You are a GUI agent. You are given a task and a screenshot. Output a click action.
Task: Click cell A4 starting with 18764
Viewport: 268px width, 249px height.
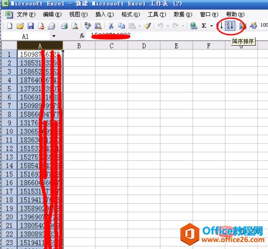(x=40, y=80)
